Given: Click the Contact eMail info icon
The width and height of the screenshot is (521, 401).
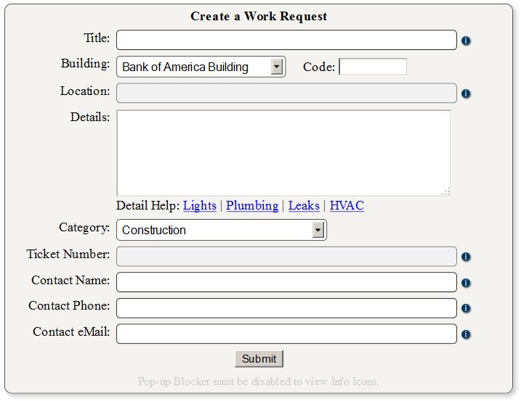Looking at the screenshot, I should (x=466, y=334).
